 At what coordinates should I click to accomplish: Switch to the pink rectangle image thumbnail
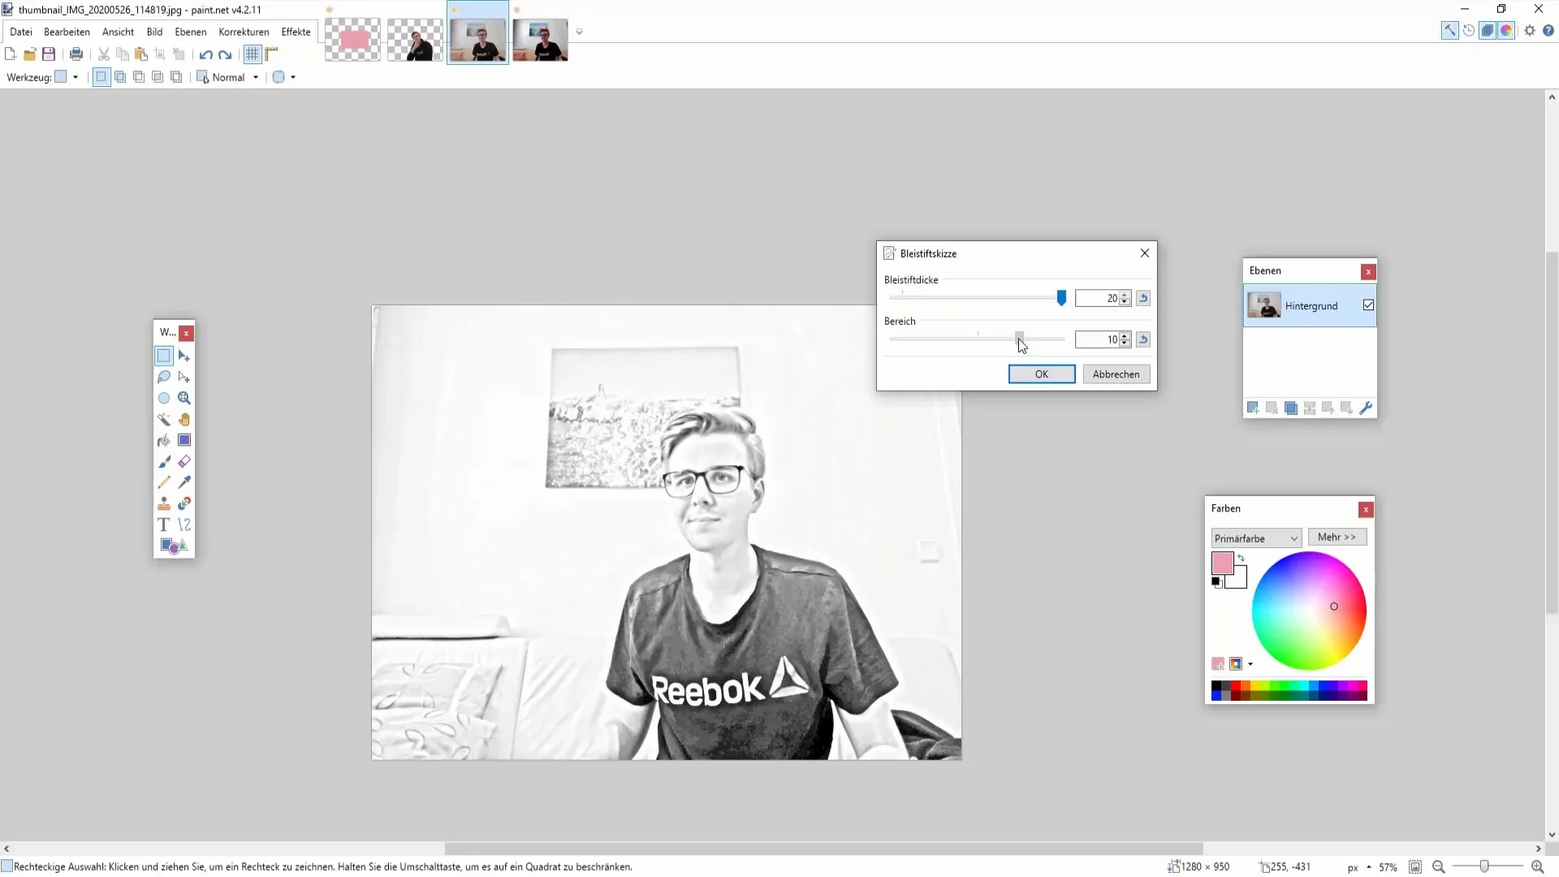(352, 40)
